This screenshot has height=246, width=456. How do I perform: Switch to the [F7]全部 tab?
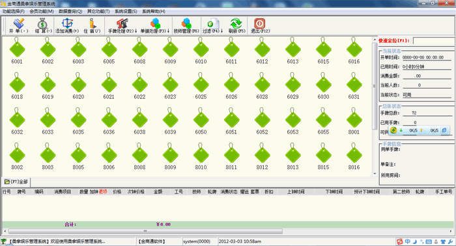(x=16, y=182)
